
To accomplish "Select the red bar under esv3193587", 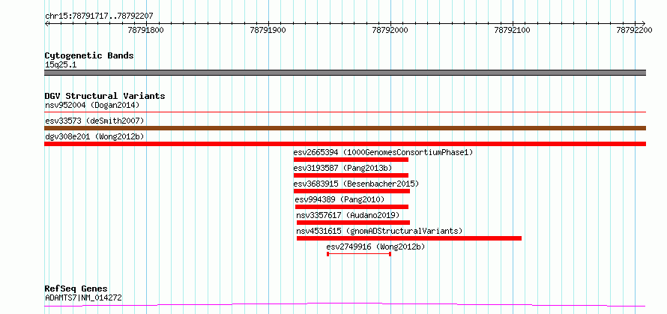I will [x=351, y=175].
